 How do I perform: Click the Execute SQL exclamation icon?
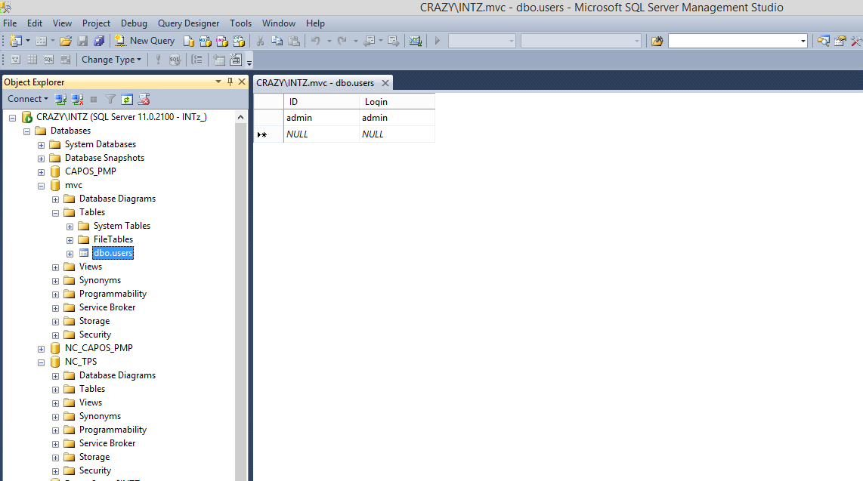[158, 60]
